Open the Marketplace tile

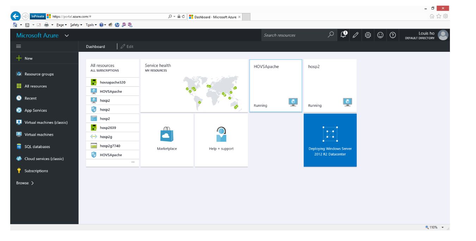[167, 140]
